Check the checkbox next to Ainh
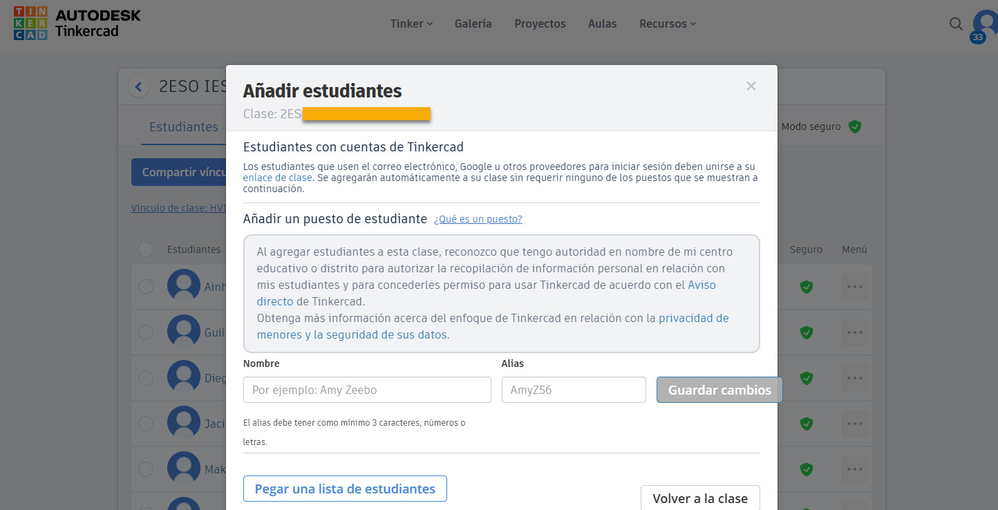 (145, 285)
